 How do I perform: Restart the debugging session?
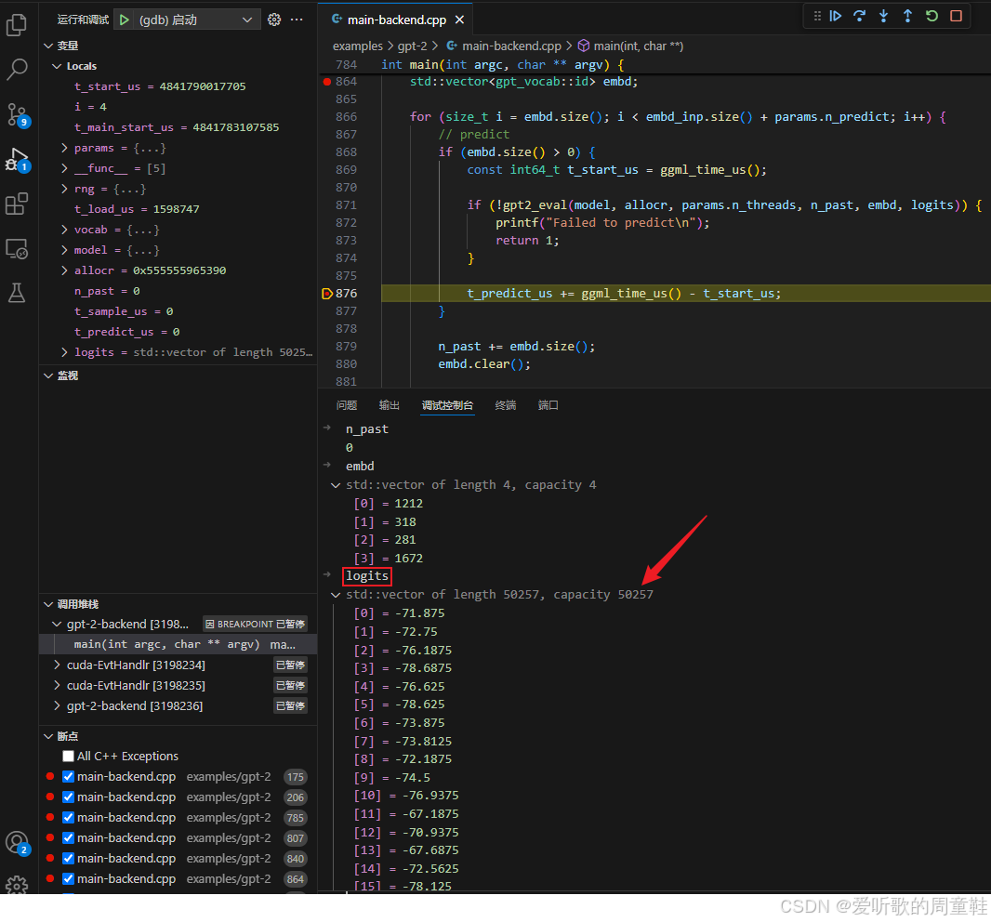[932, 17]
